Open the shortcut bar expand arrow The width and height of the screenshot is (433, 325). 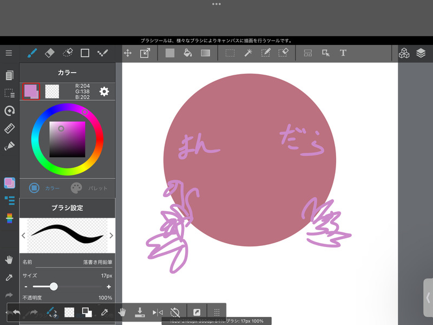[x=196, y=313]
